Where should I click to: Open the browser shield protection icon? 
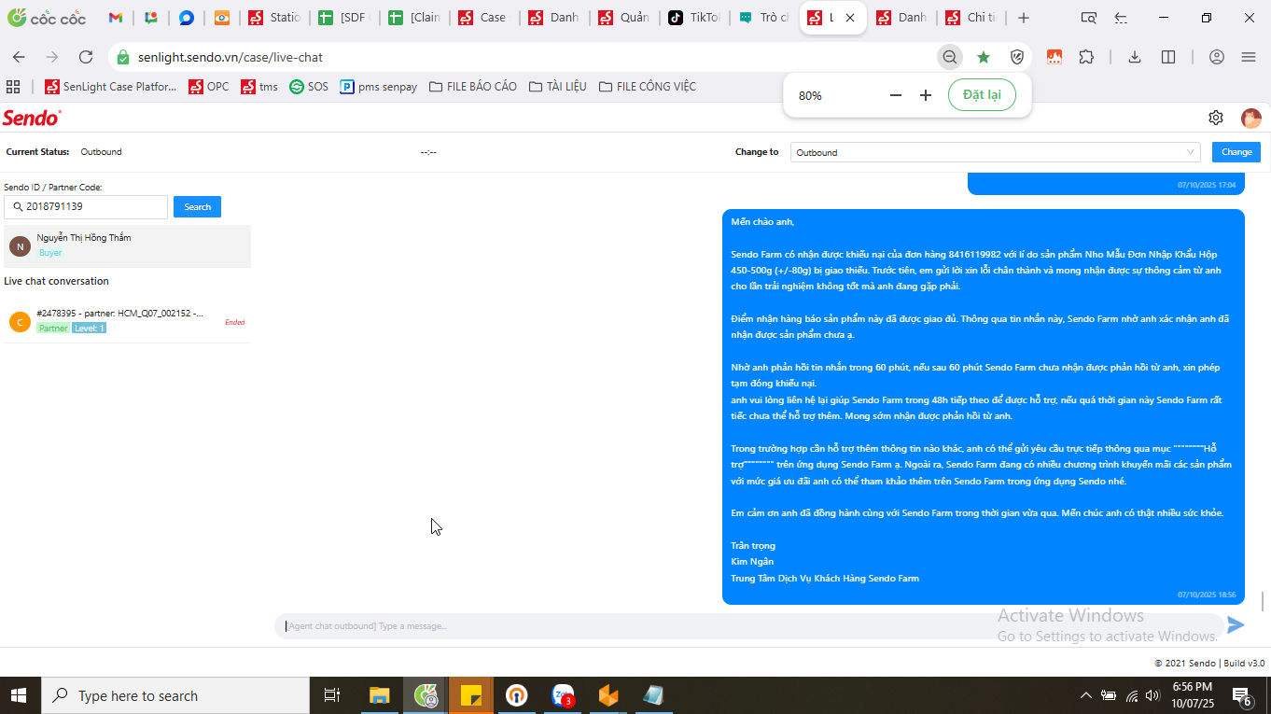1017,57
